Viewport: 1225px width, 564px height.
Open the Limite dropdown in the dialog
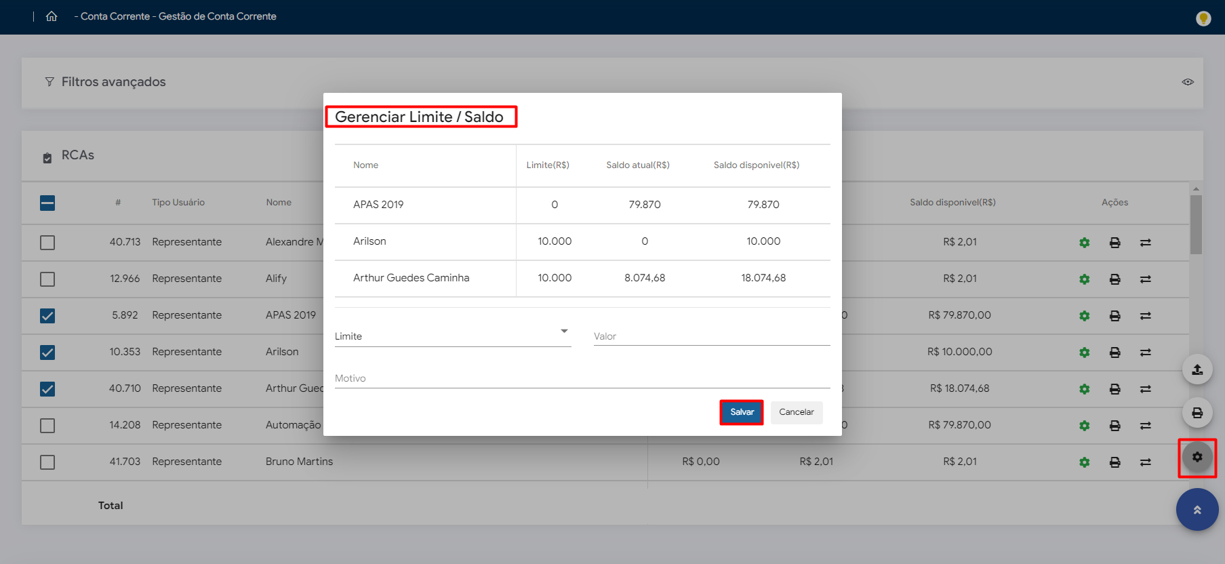click(452, 336)
